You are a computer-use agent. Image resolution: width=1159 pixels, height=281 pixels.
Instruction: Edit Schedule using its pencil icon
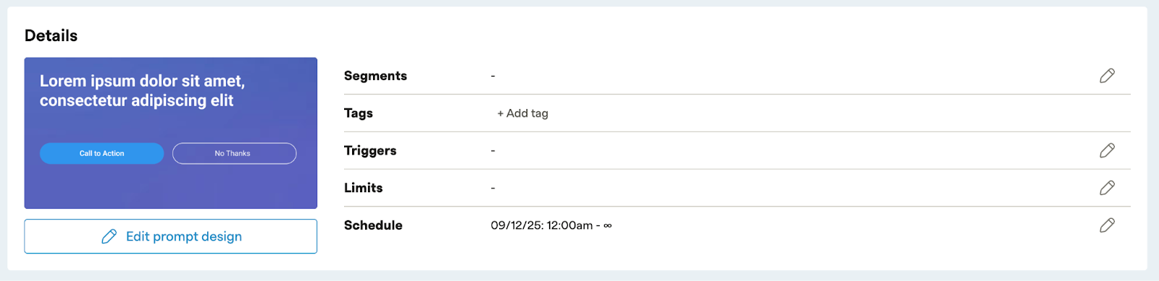point(1107,225)
